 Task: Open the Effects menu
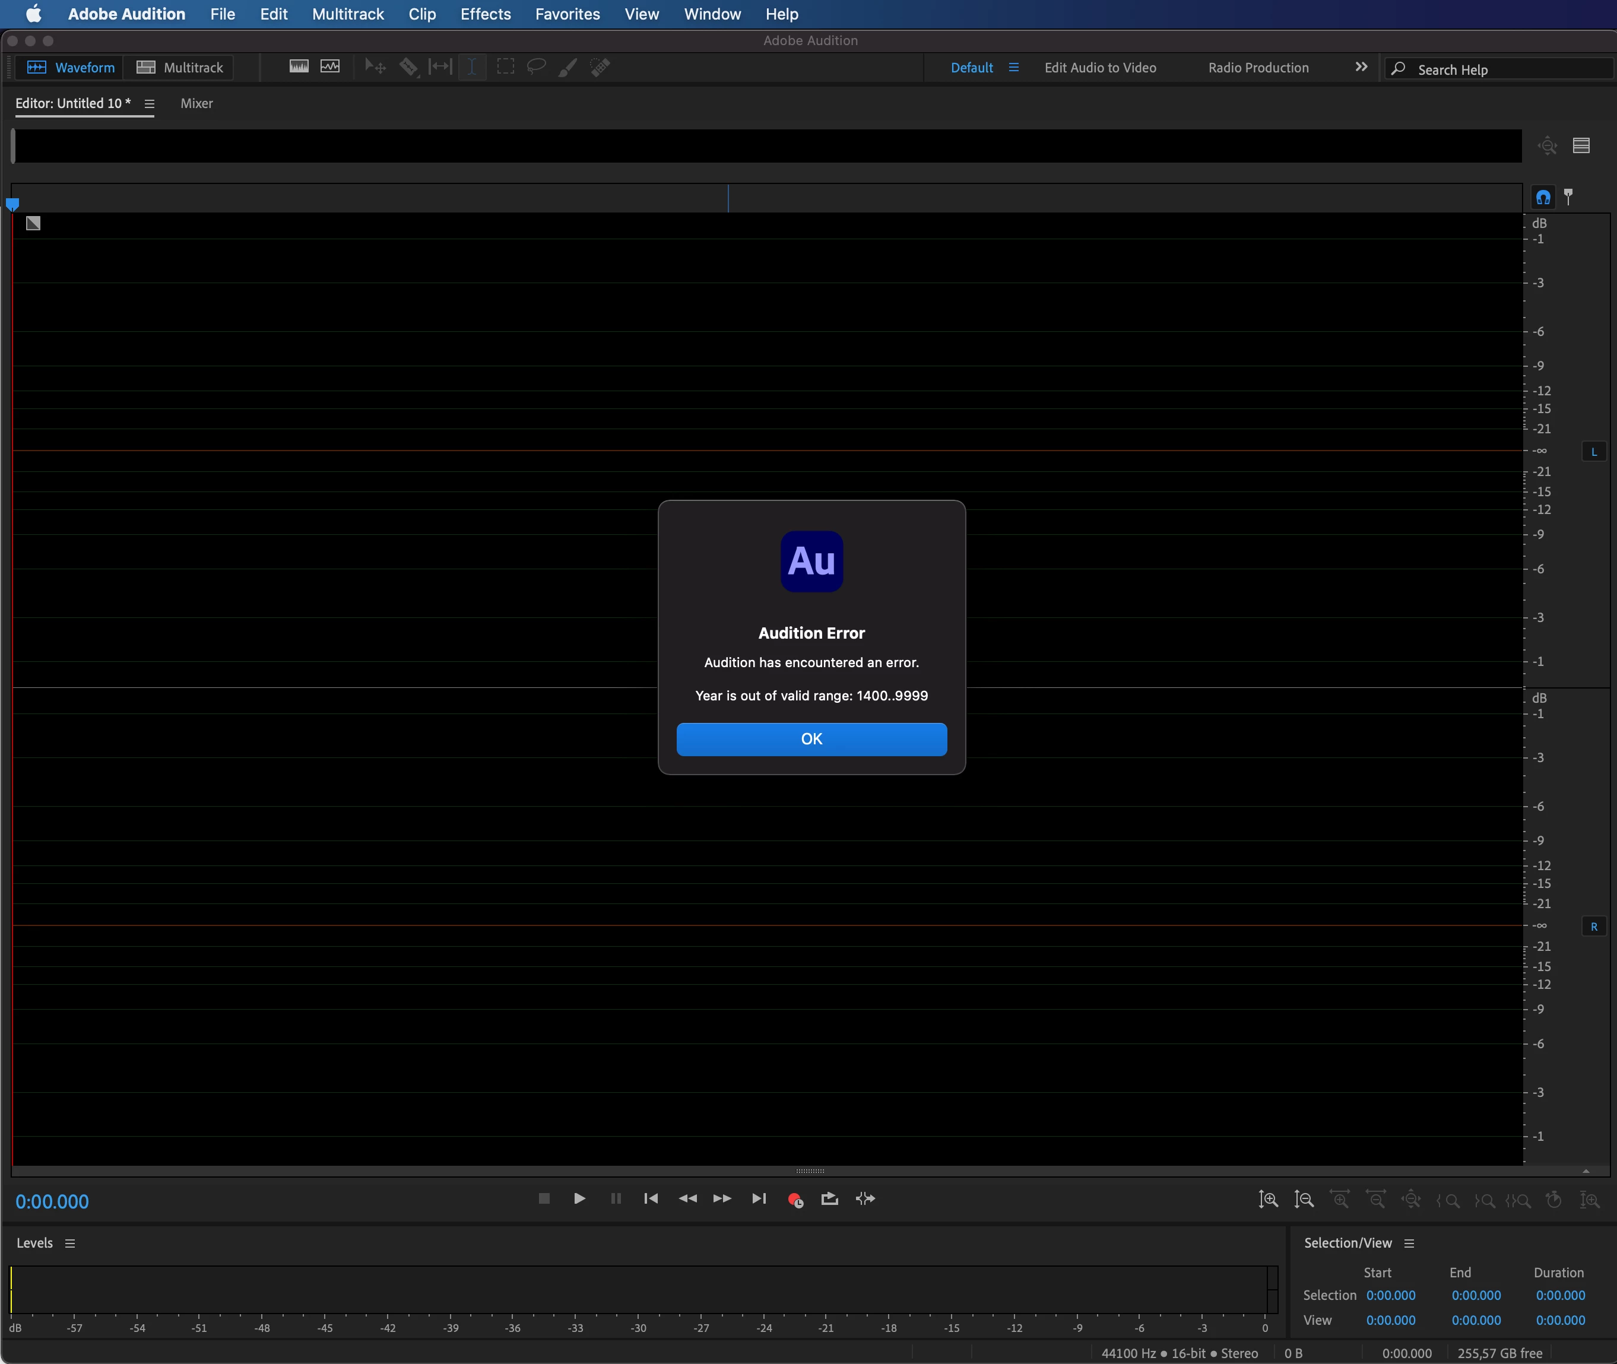pos(485,14)
